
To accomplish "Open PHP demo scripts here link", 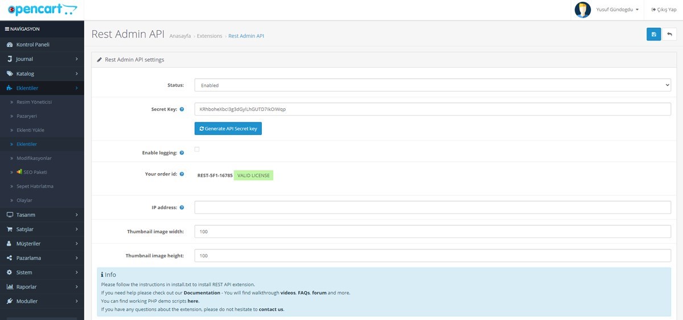I will click(193, 301).
